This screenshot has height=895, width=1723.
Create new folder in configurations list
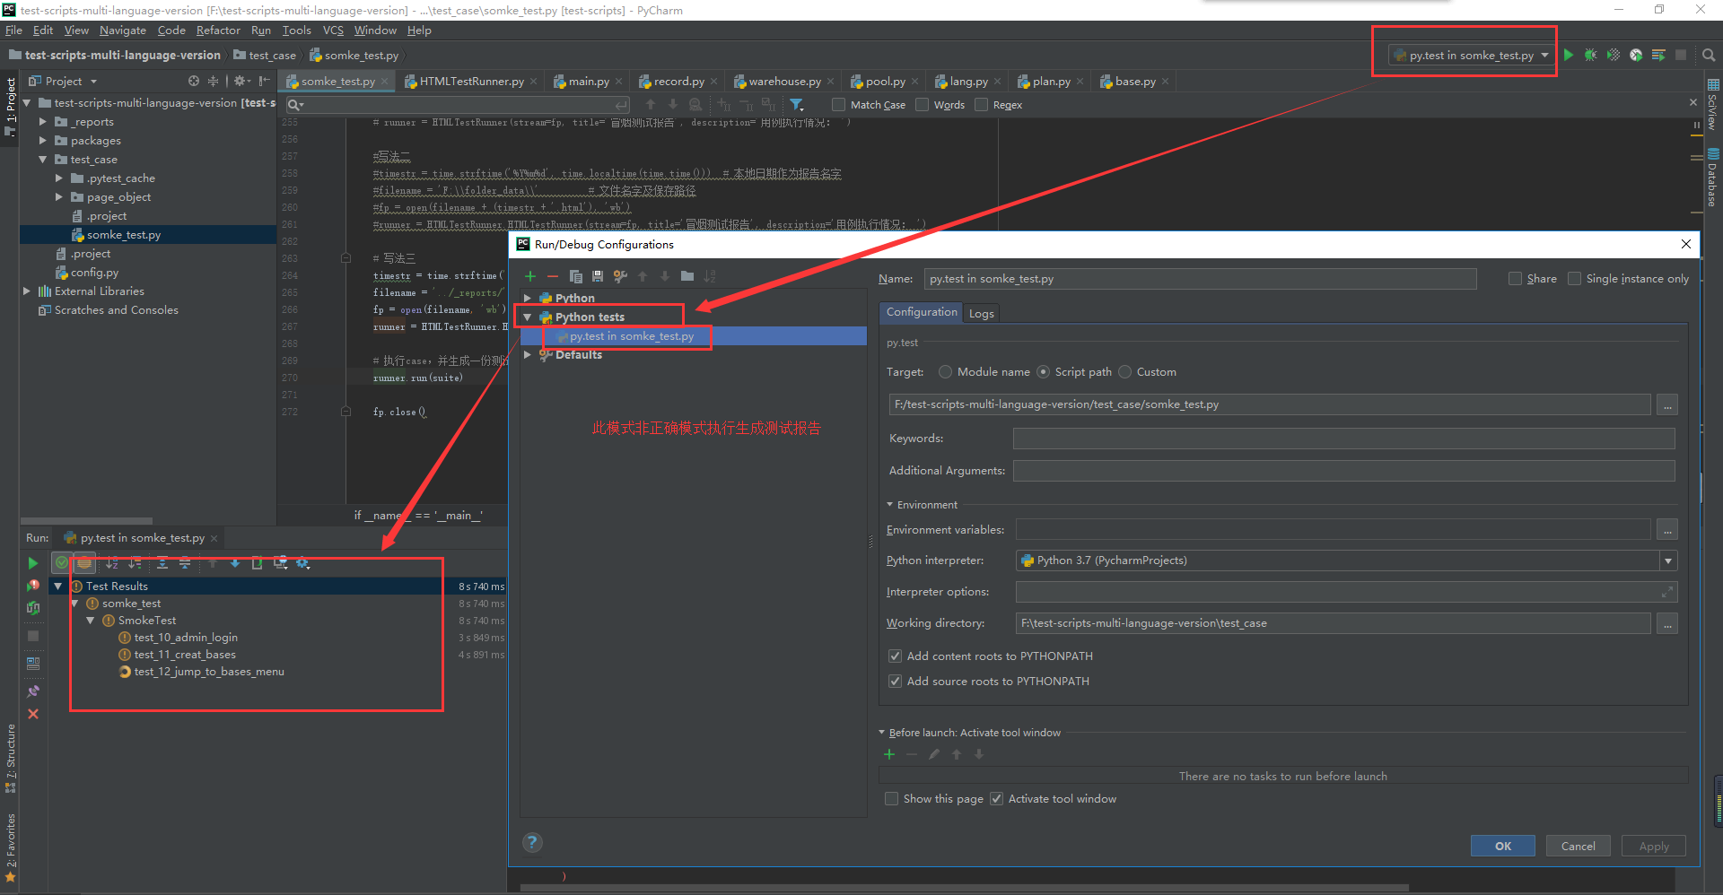click(687, 276)
